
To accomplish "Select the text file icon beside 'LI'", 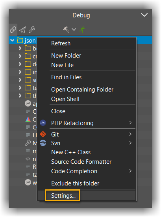I will click(x=28, y=135).
